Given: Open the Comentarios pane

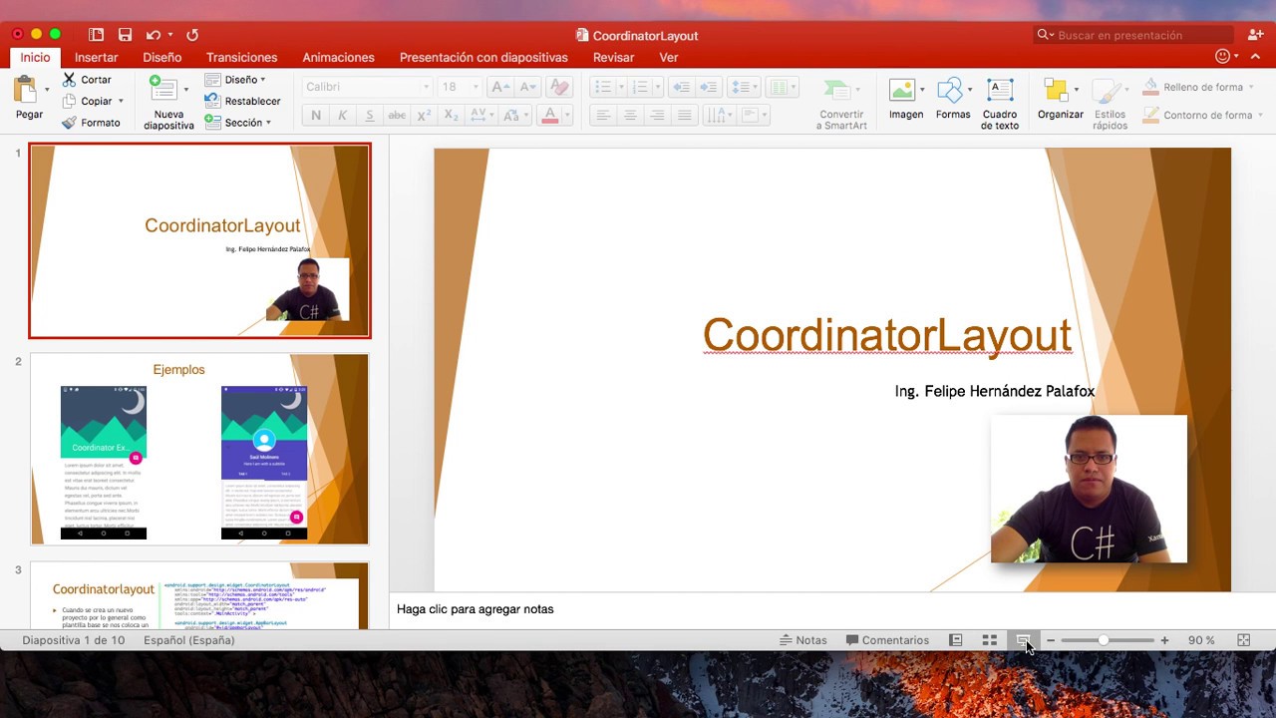Looking at the screenshot, I should click(887, 640).
